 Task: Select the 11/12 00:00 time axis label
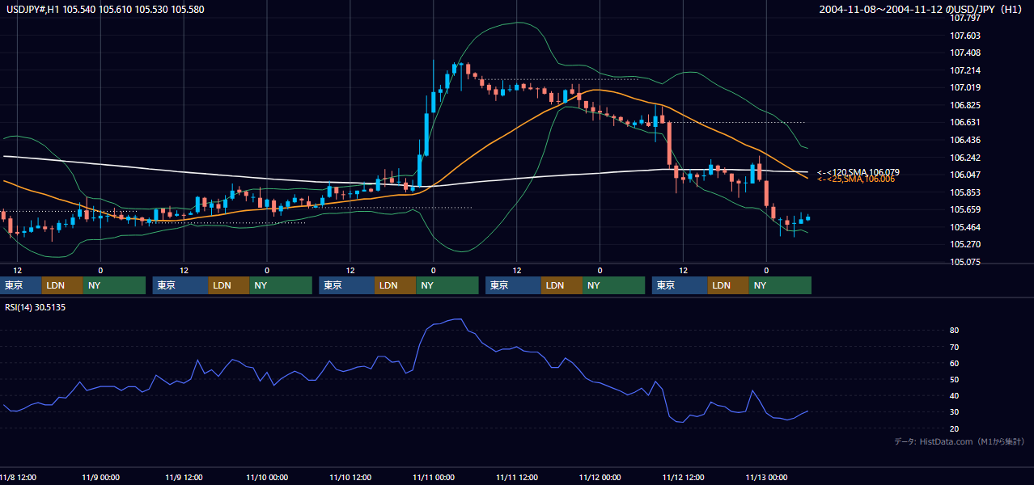pos(600,477)
